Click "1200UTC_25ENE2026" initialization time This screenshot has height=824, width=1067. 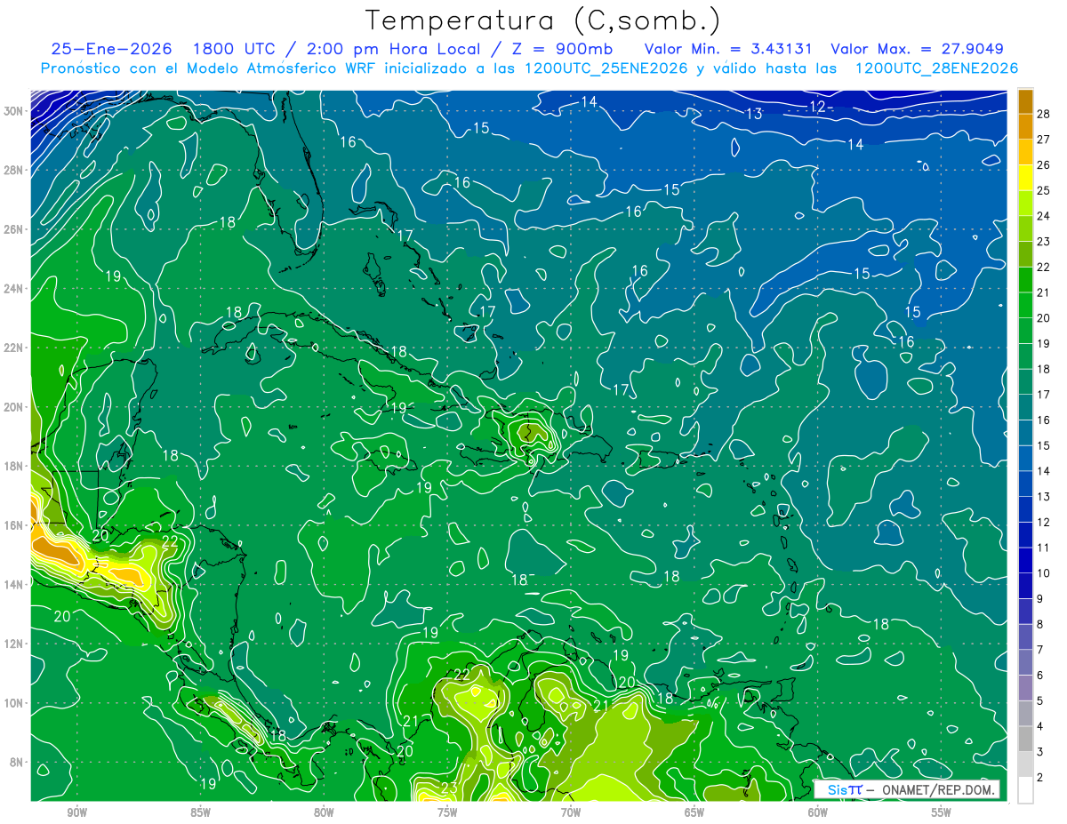(x=606, y=68)
